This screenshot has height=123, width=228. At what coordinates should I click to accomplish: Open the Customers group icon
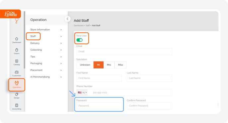coord(17,72)
